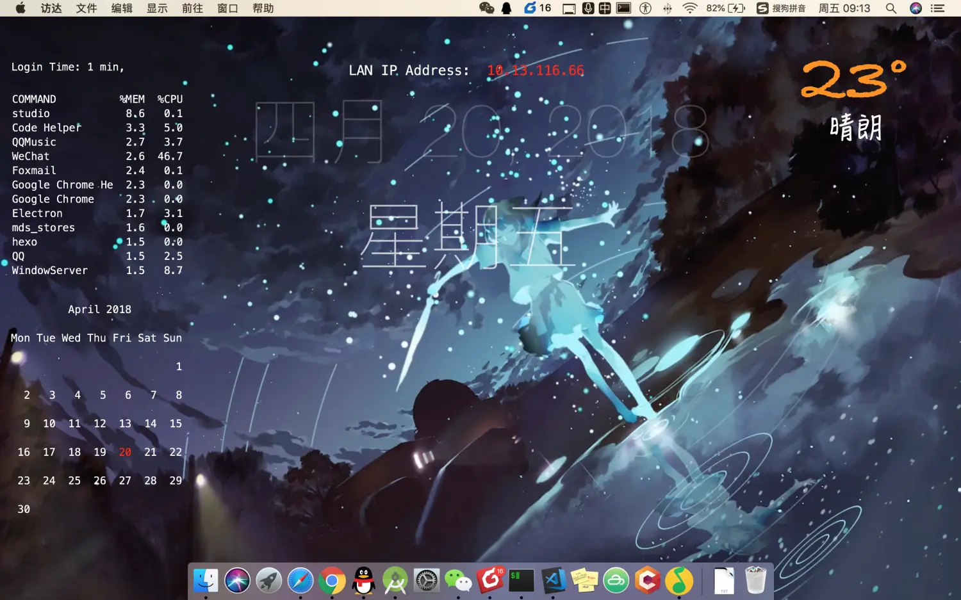Click the hexo row in process list
Image resolution: width=961 pixels, height=600 pixels.
coord(97,242)
